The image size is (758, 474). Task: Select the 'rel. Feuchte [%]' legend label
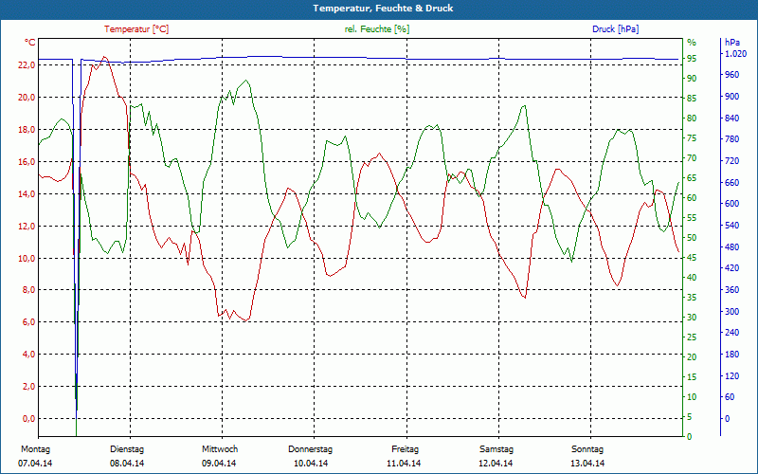click(377, 29)
